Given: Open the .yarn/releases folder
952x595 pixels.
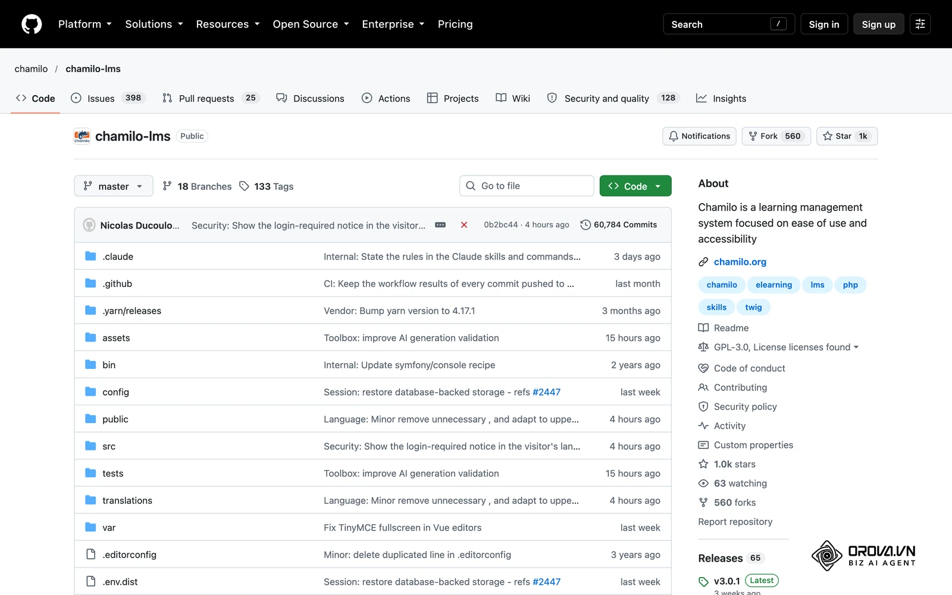Looking at the screenshot, I should [131, 311].
